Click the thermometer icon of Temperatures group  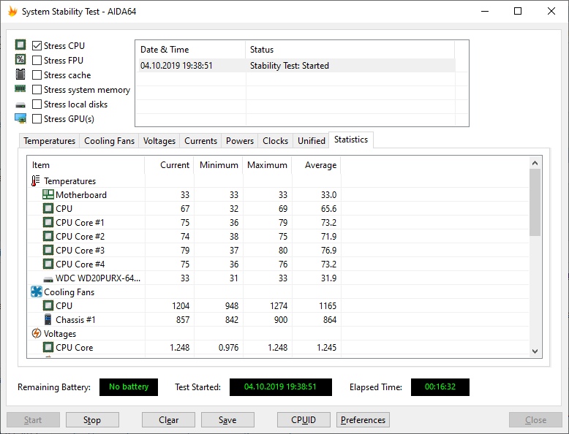click(x=36, y=180)
